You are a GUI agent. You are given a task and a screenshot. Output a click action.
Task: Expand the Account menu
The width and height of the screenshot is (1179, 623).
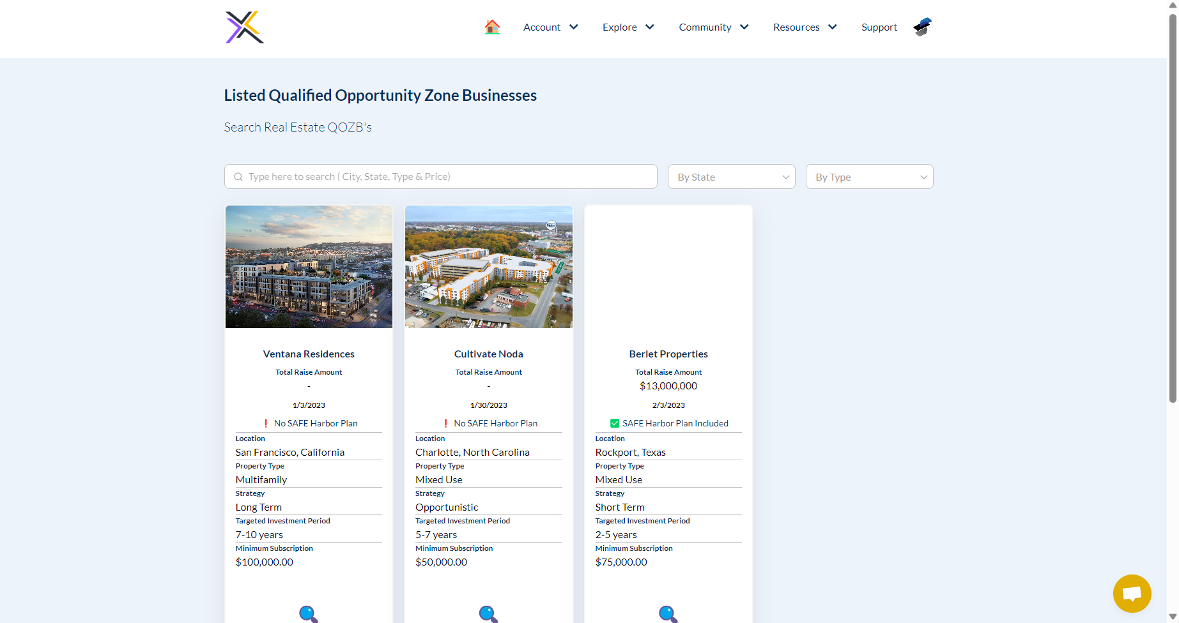point(550,27)
